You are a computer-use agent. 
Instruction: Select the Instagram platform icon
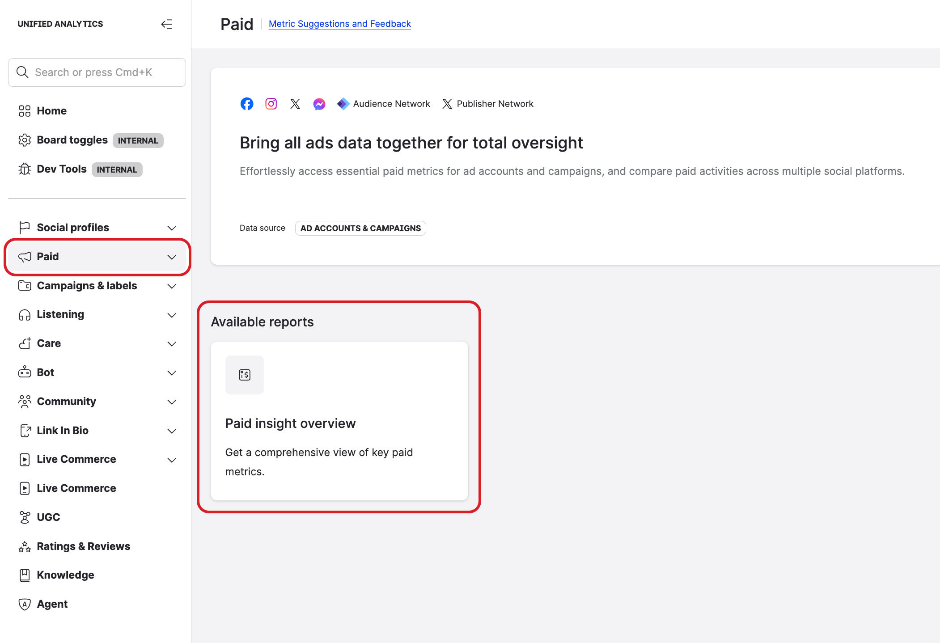[271, 103]
